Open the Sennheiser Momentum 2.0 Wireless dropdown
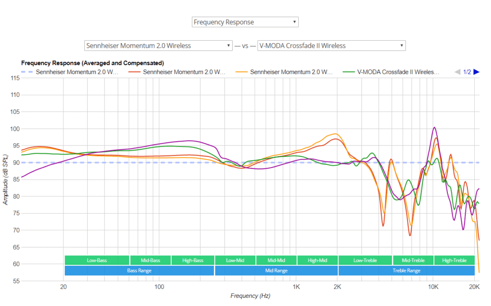Screen dimensions: 491x306 click(x=158, y=45)
